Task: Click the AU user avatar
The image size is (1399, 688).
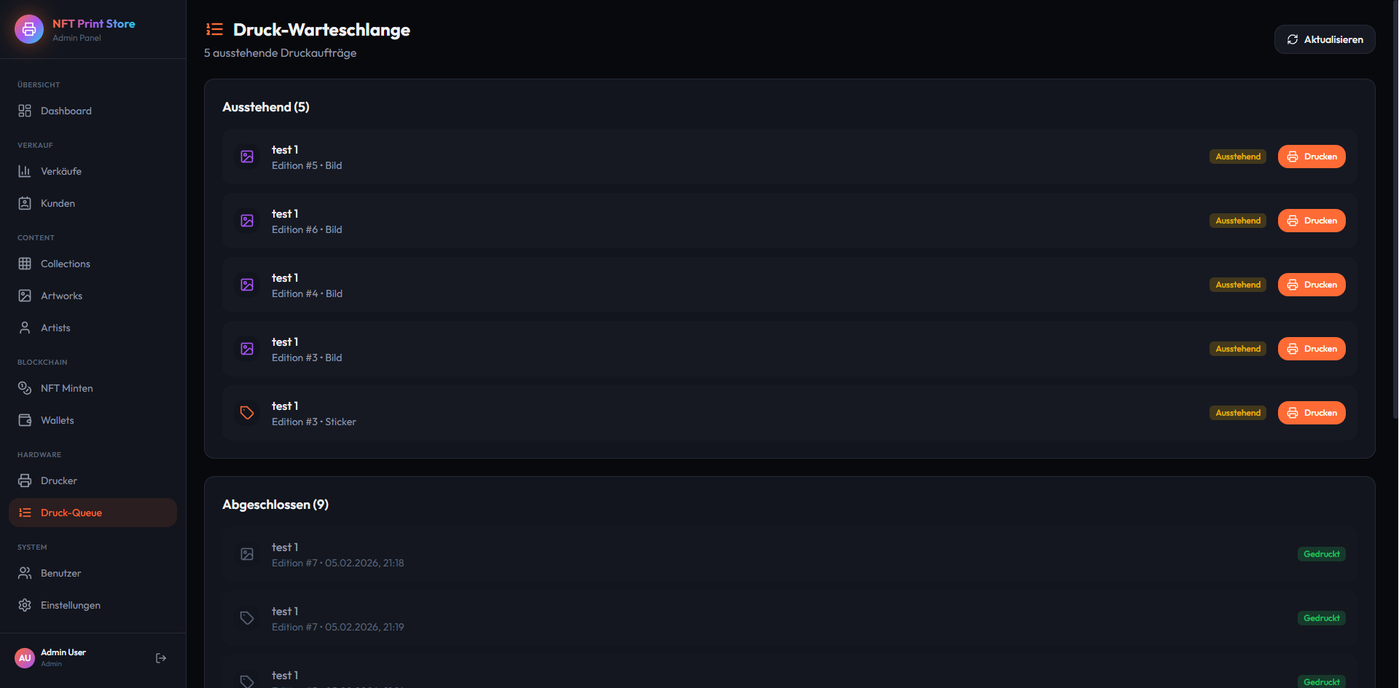Action: point(25,658)
